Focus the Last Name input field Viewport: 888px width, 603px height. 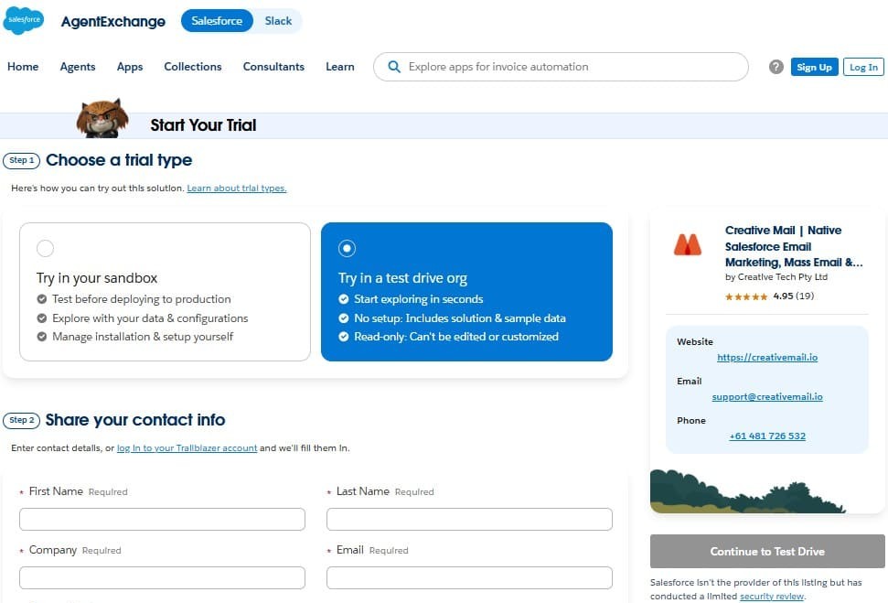[x=469, y=519]
